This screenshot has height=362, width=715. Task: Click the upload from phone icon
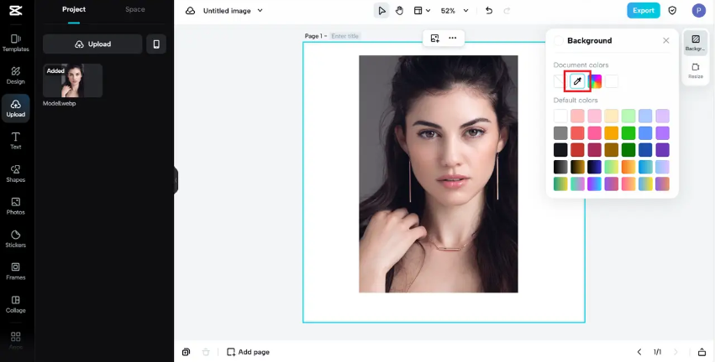point(156,44)
